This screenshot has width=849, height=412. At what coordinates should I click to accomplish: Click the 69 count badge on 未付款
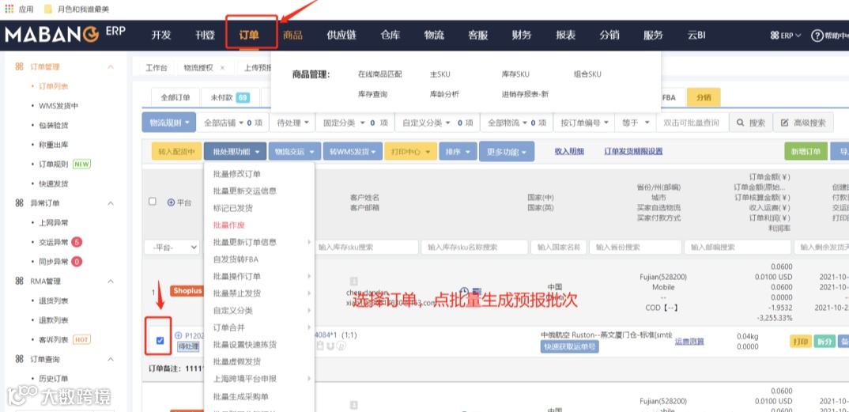tap(243, 98)
